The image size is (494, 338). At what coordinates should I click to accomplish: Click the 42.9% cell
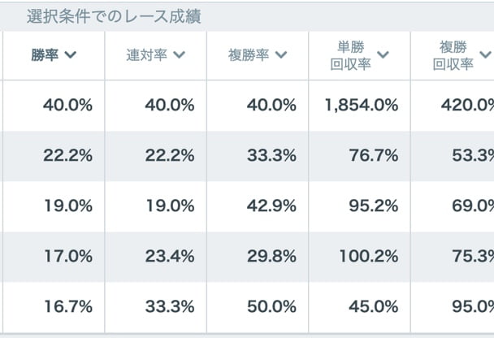271,206
